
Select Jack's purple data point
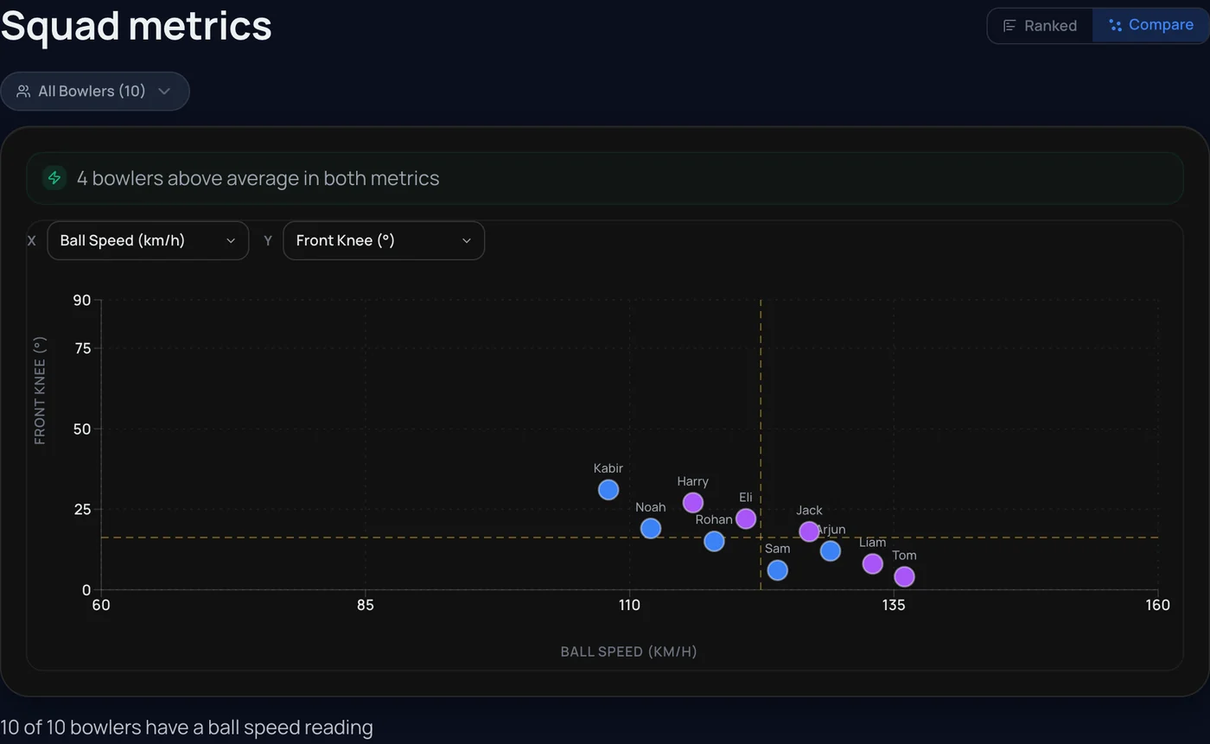pos(809,531)
